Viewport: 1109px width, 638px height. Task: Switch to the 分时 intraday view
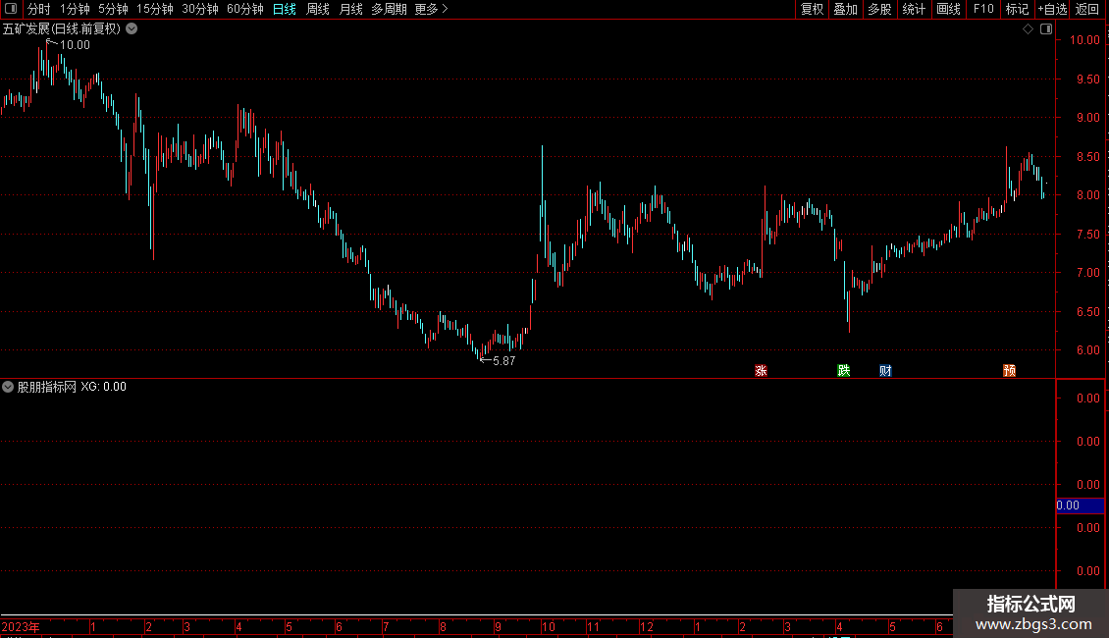(39, 9)
